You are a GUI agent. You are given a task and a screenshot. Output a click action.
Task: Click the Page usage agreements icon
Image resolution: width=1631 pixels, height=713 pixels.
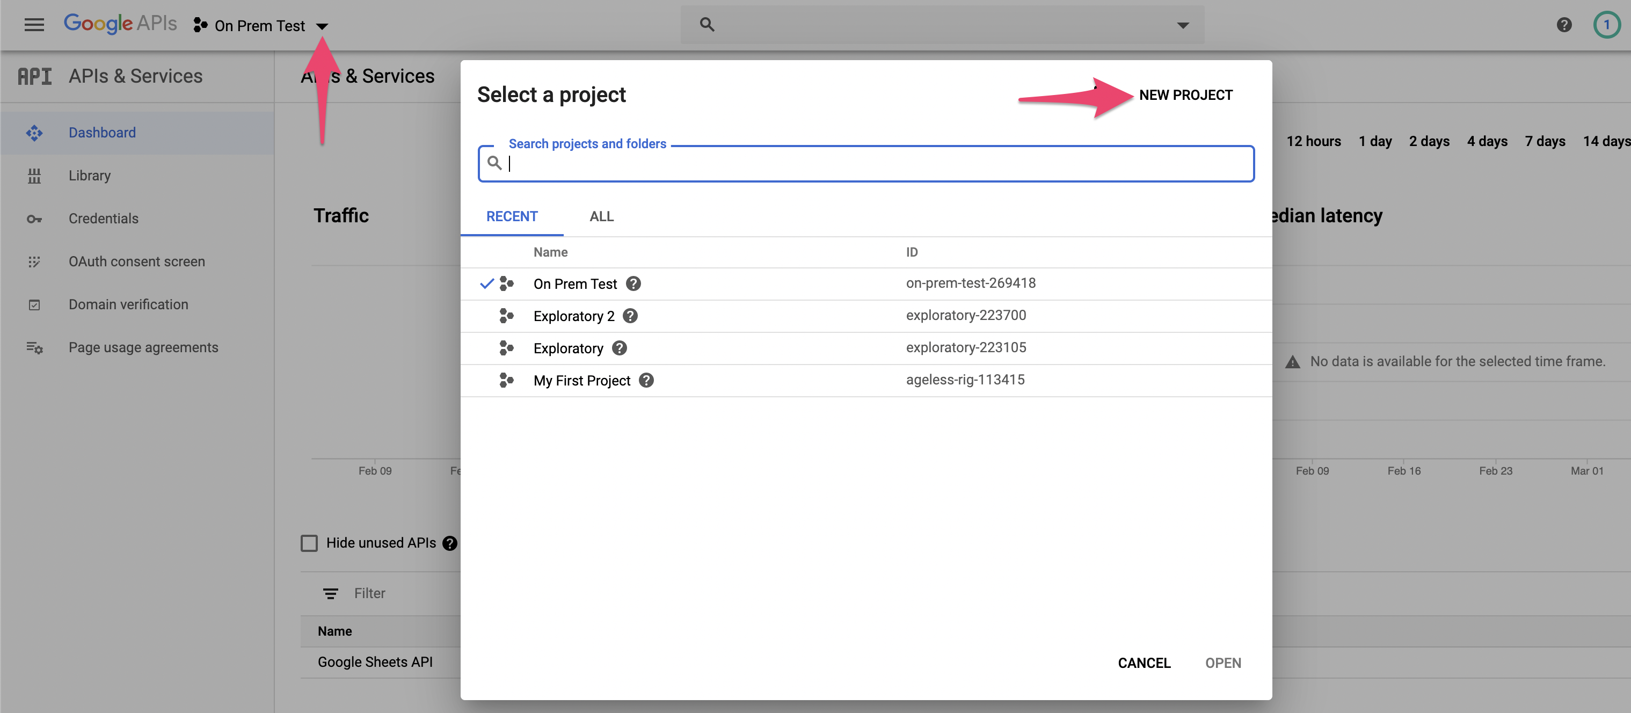click(x=34, y=347)
